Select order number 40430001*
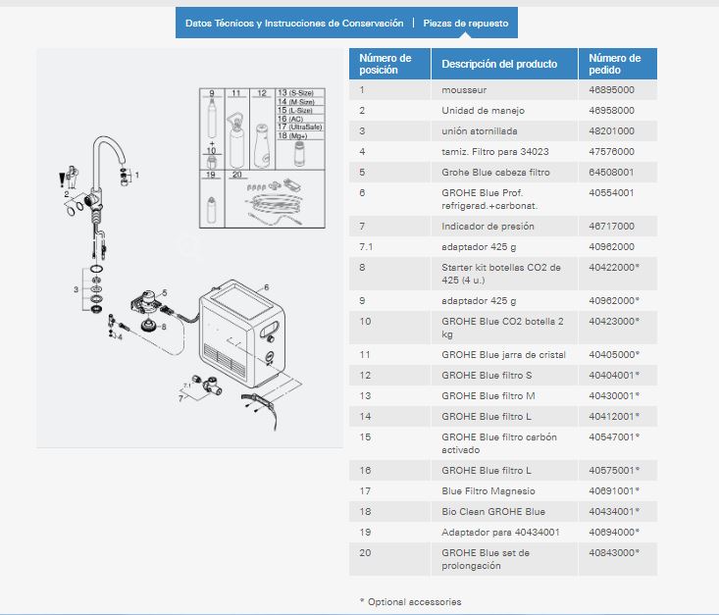 pos(613,396)
